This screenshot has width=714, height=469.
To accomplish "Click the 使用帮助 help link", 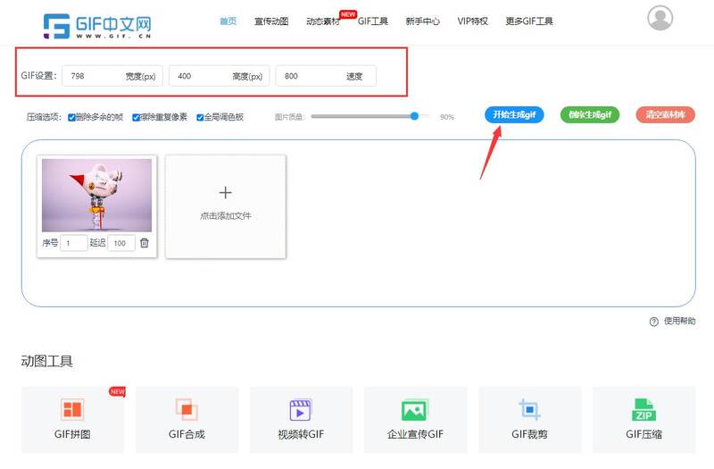I will [x=673, y=322].
